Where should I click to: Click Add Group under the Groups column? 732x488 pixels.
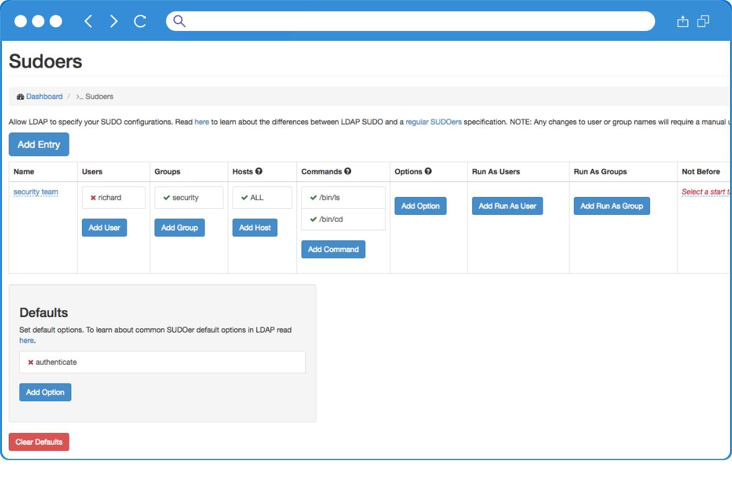pos(179,227)
